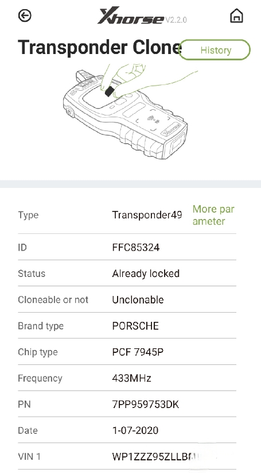Click the Transponder Clone heading
This screenshot has height=473, width=261.
tap(99, 48)
